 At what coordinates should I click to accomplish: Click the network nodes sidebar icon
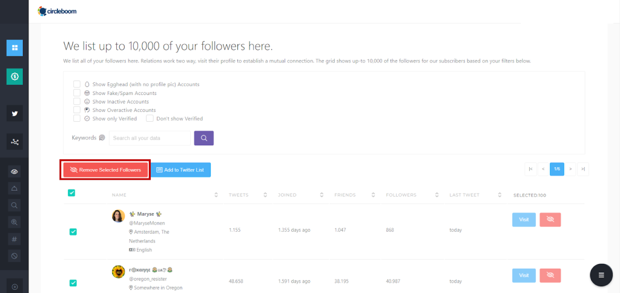pos(15,142)
